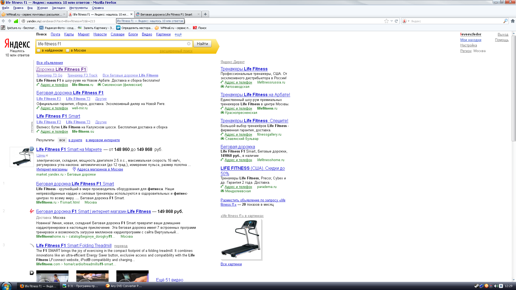Open the Правка menu
The width and height of the screenshot is (516, 290).
(18, 8)
